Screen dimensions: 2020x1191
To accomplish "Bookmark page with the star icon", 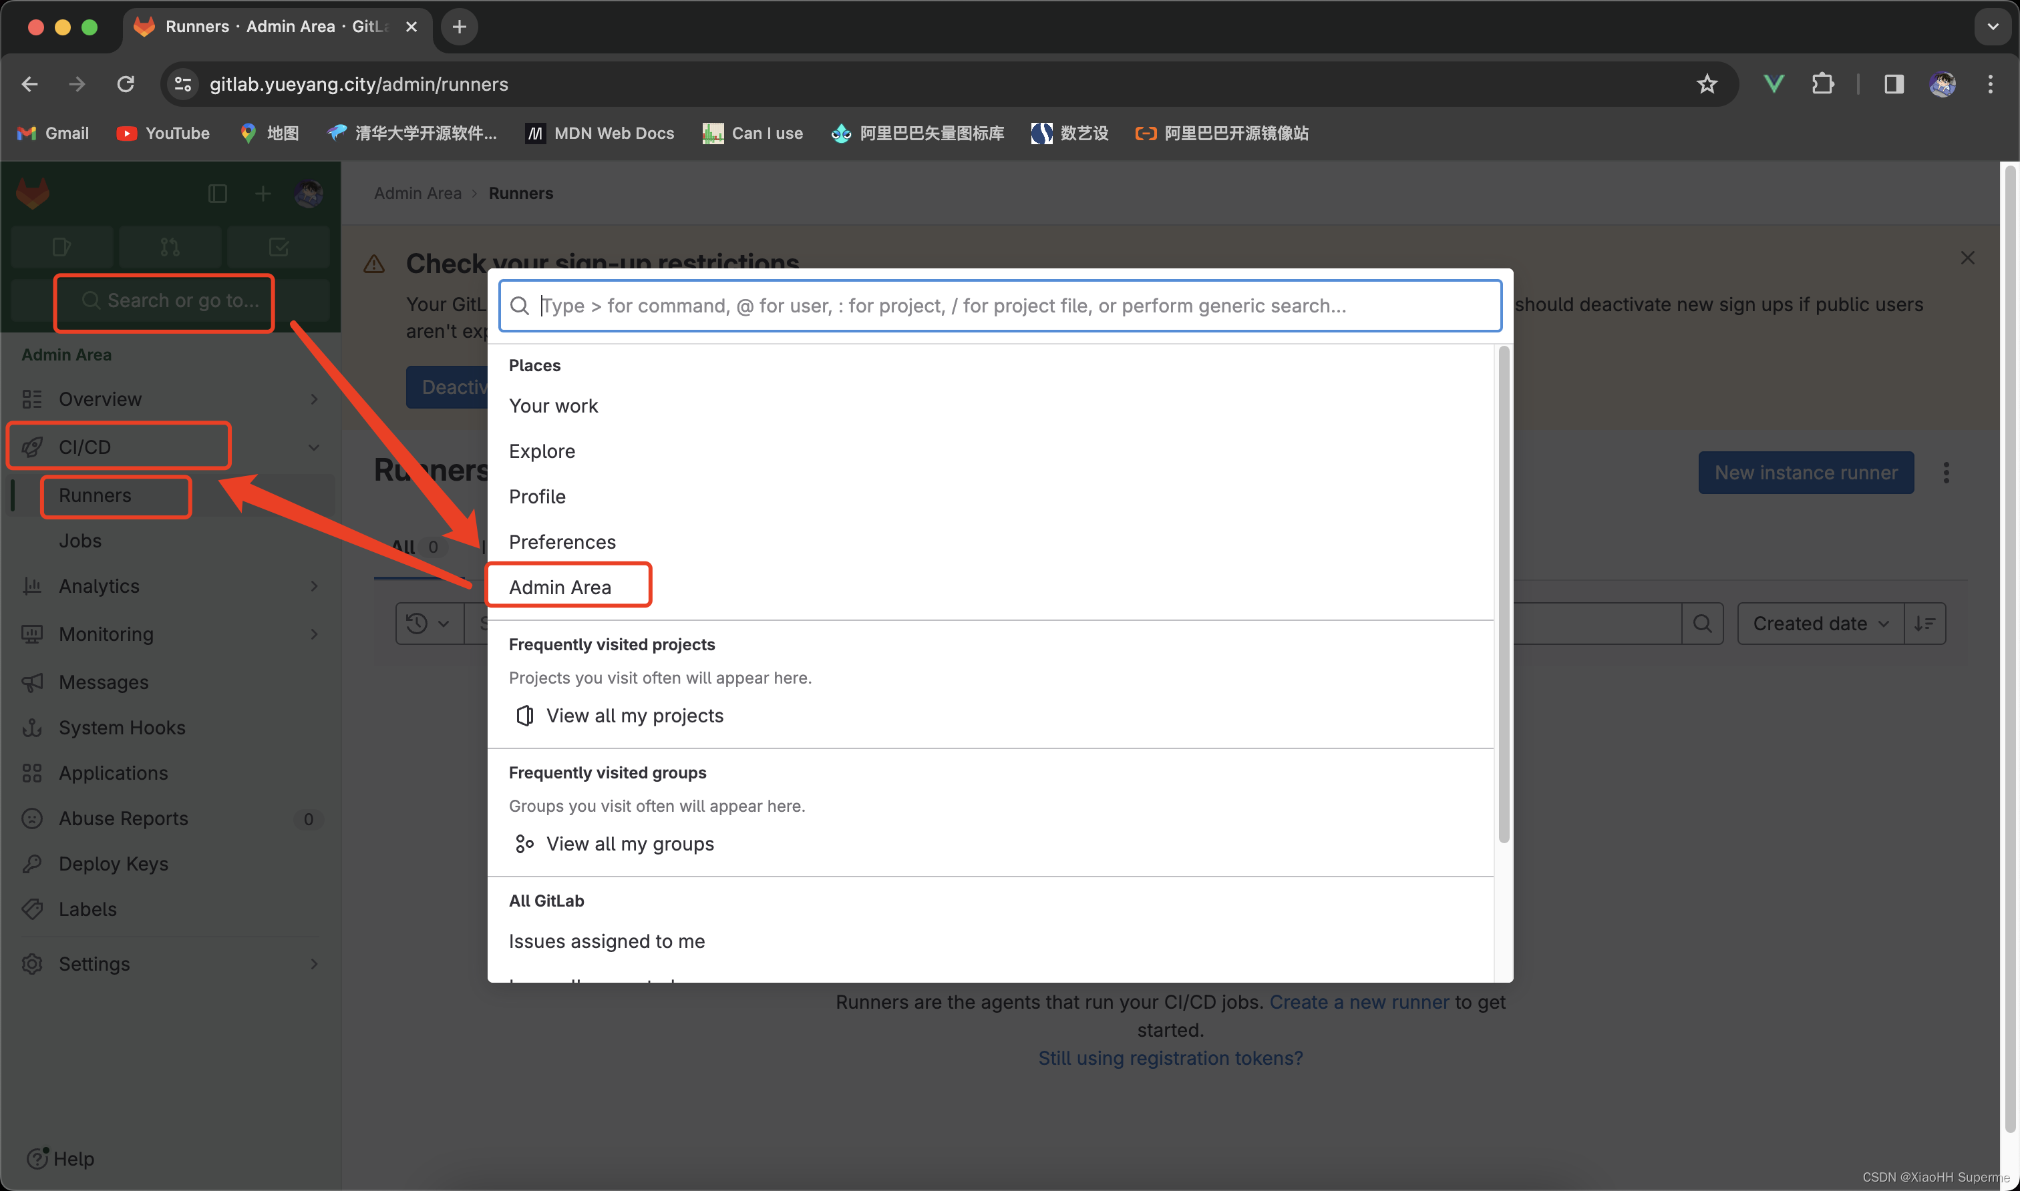I will [1706, 84].
